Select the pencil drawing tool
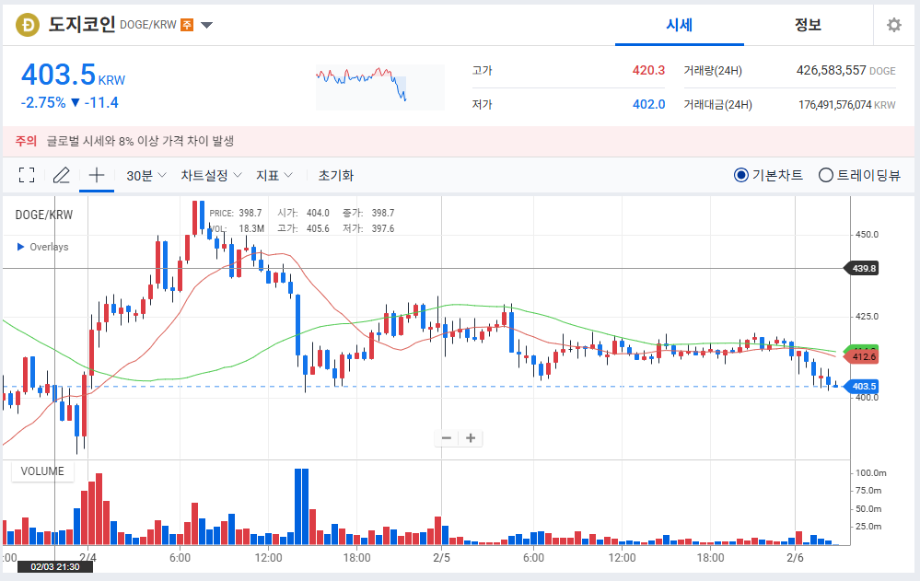The width and height of the screenshot is (920, 581). [x=61, y=174]
